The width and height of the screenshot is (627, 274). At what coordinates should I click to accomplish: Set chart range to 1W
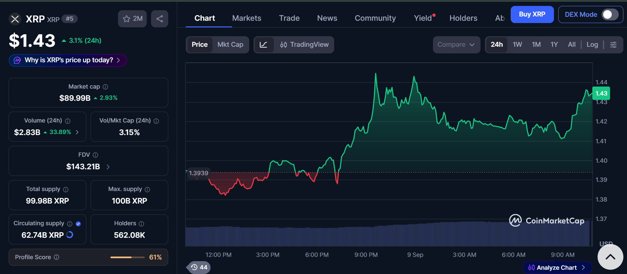pos(517,45)
